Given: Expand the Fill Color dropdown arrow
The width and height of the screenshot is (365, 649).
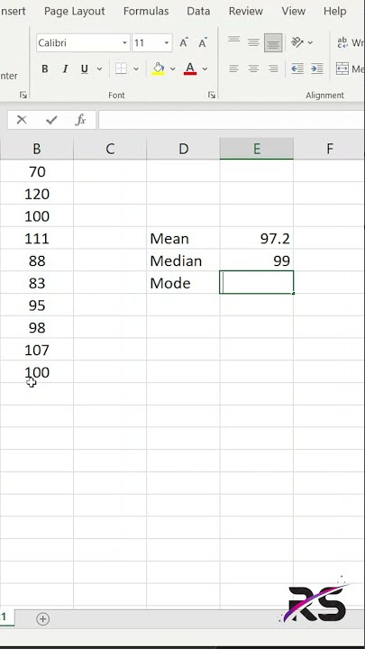Looking at the screenshot, I should point(172,69).
